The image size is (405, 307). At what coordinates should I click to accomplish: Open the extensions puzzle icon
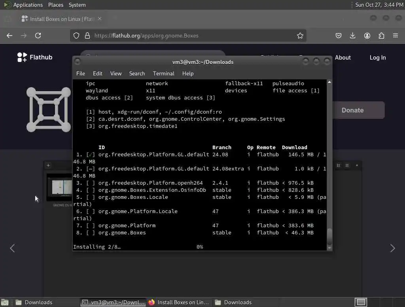(381, 36)
